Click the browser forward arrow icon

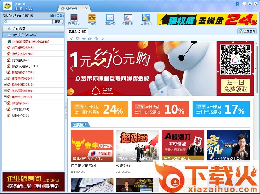coord(78,38)
